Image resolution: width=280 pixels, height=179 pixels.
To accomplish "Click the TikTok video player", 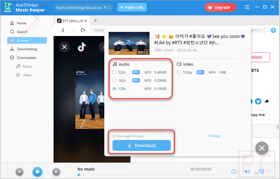I will 90,99.
